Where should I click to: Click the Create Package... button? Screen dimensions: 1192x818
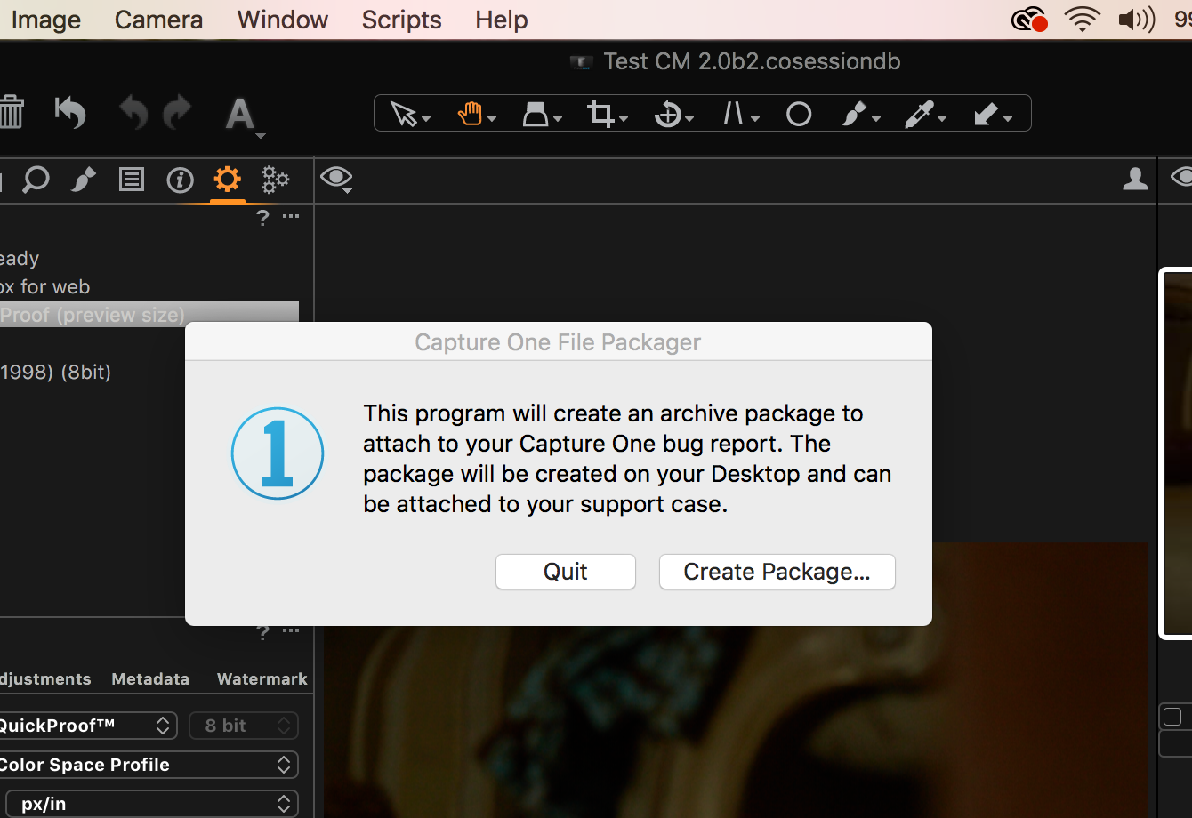[x=777, y=572]
